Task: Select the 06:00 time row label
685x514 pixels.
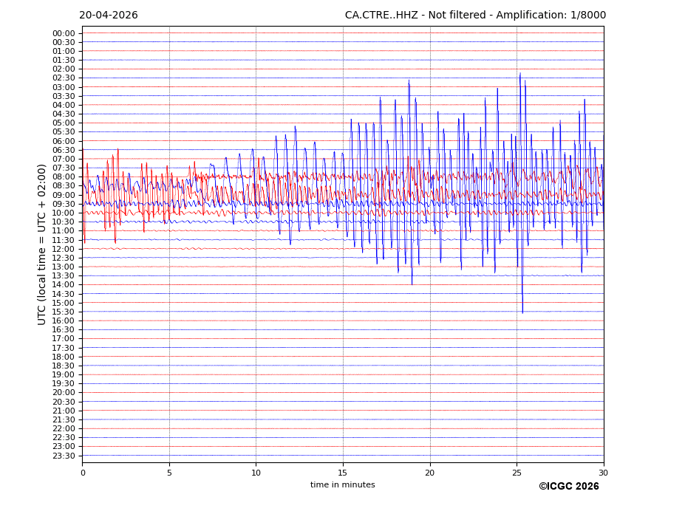Action: (64, 141)
